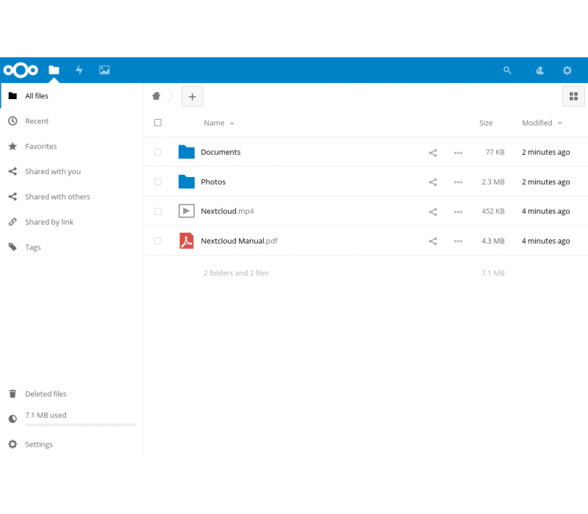Open search with magnifier icon
Image resolution: width=588 pixels, height=514 pixels.
point(507,70)
